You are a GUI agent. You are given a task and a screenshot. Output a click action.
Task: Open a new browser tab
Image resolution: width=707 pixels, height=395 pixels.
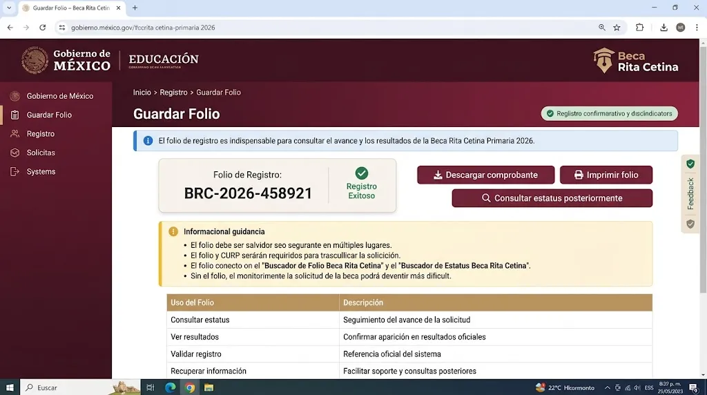(135, 8)
